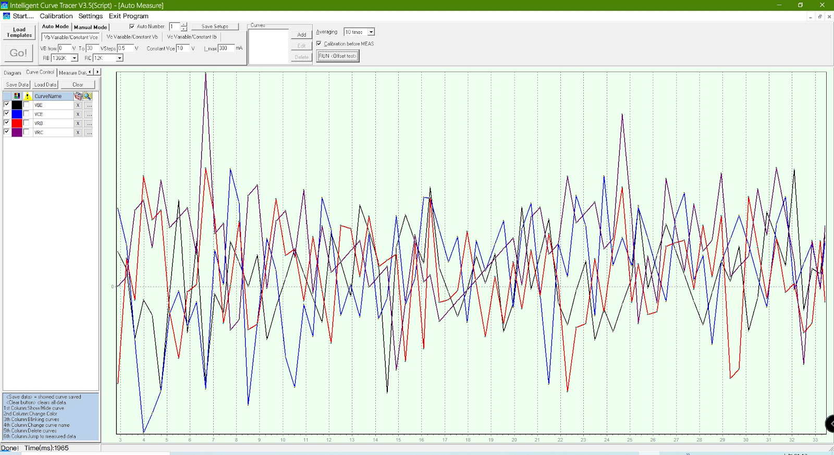Jump to VRC measured data via ellipsis button
This screenshot has height=455, width=834.
89,132
